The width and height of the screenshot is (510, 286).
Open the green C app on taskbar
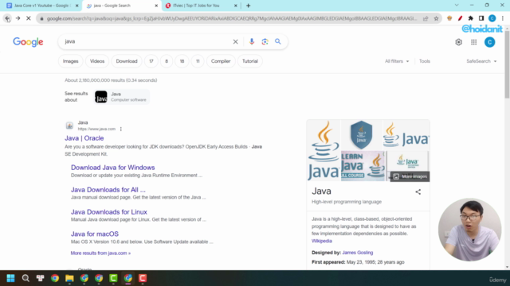(113, 278)
